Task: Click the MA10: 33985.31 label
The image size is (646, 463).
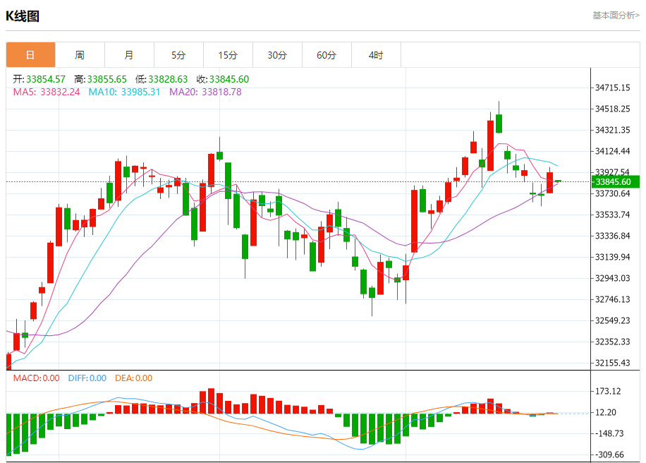Action: (124, 92)
